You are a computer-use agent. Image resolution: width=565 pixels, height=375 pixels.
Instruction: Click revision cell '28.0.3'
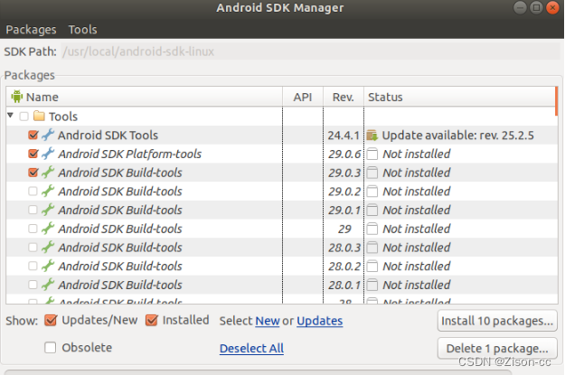(344, 248)
